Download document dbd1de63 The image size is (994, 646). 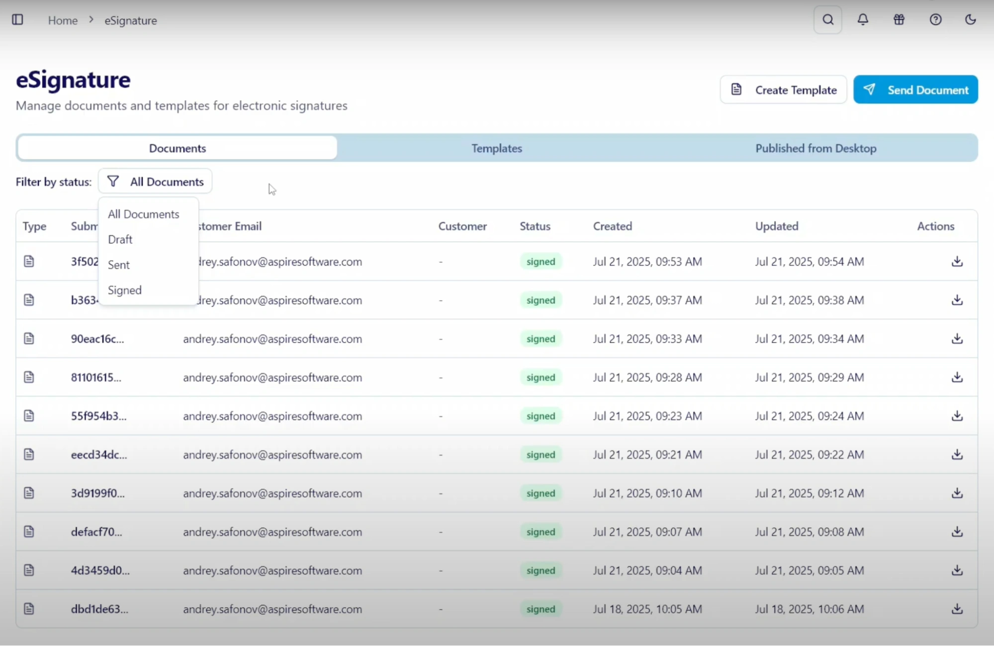coord(957,609)
